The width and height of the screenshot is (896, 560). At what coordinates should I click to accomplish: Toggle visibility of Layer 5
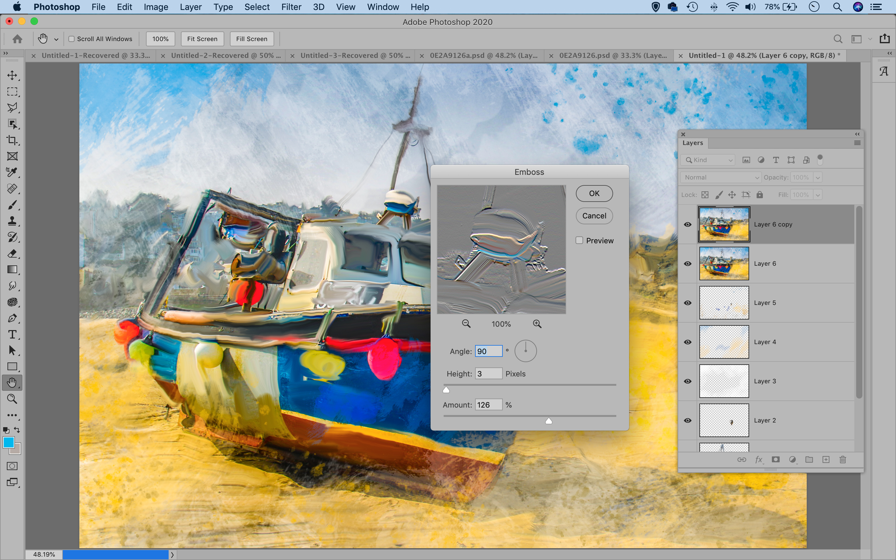point(688,303)
